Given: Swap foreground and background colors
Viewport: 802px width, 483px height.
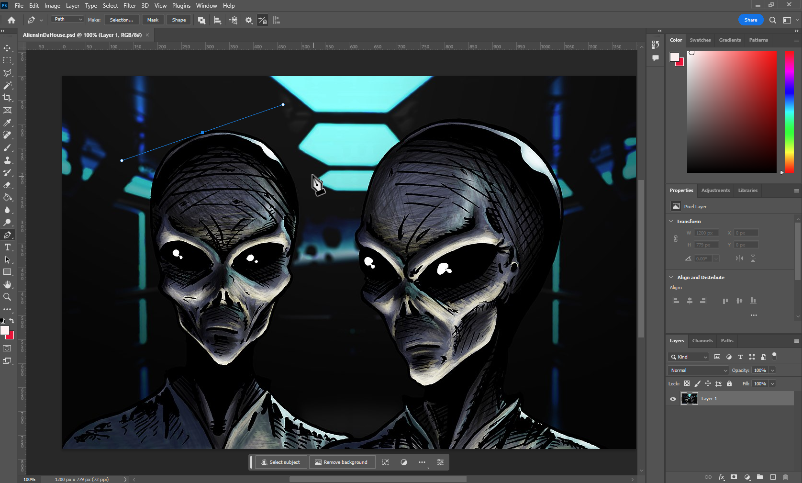Looking at the screenshot, I should point(12,320).
